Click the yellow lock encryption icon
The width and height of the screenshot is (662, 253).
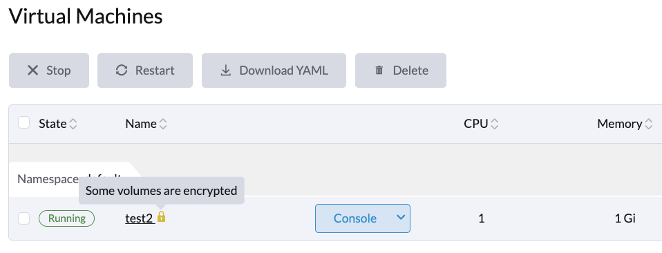(161, 217)
